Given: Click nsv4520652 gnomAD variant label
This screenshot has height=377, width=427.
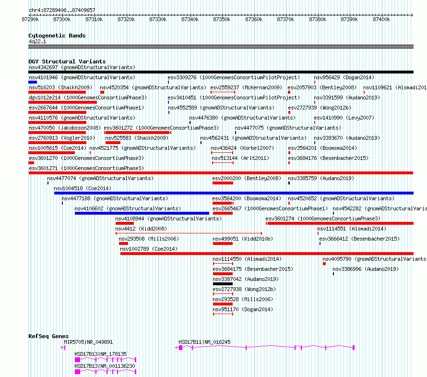Looking at the screenshot, I should point(341,198).
